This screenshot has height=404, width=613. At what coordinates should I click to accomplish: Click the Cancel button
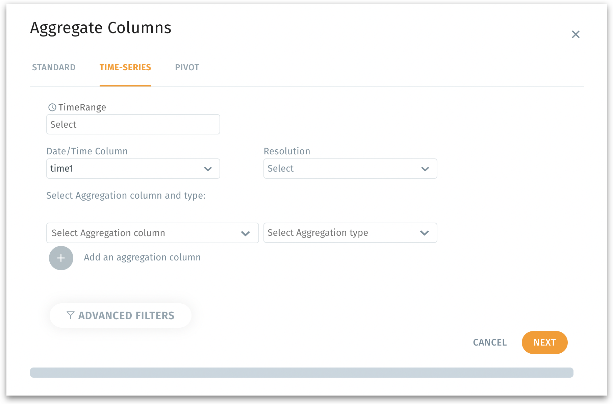point(490,343)
